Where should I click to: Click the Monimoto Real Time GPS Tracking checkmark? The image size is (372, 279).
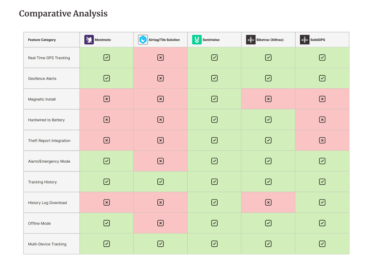coord(107,57)
